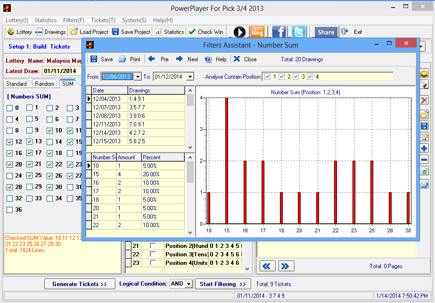The height and width of the screenshot is (303, 435).
Task: Uncheck the SUM 10 checkbox
Action: point(49,131)
